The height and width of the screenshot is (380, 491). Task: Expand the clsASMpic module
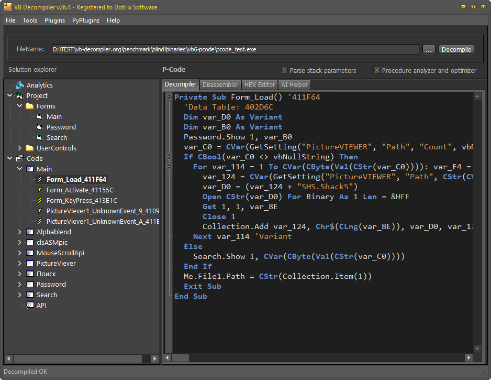(x=19, y=242)
